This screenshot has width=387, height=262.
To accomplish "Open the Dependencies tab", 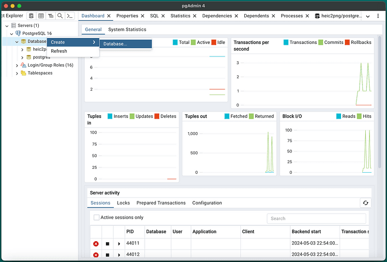I will click(x=217, y=16).
